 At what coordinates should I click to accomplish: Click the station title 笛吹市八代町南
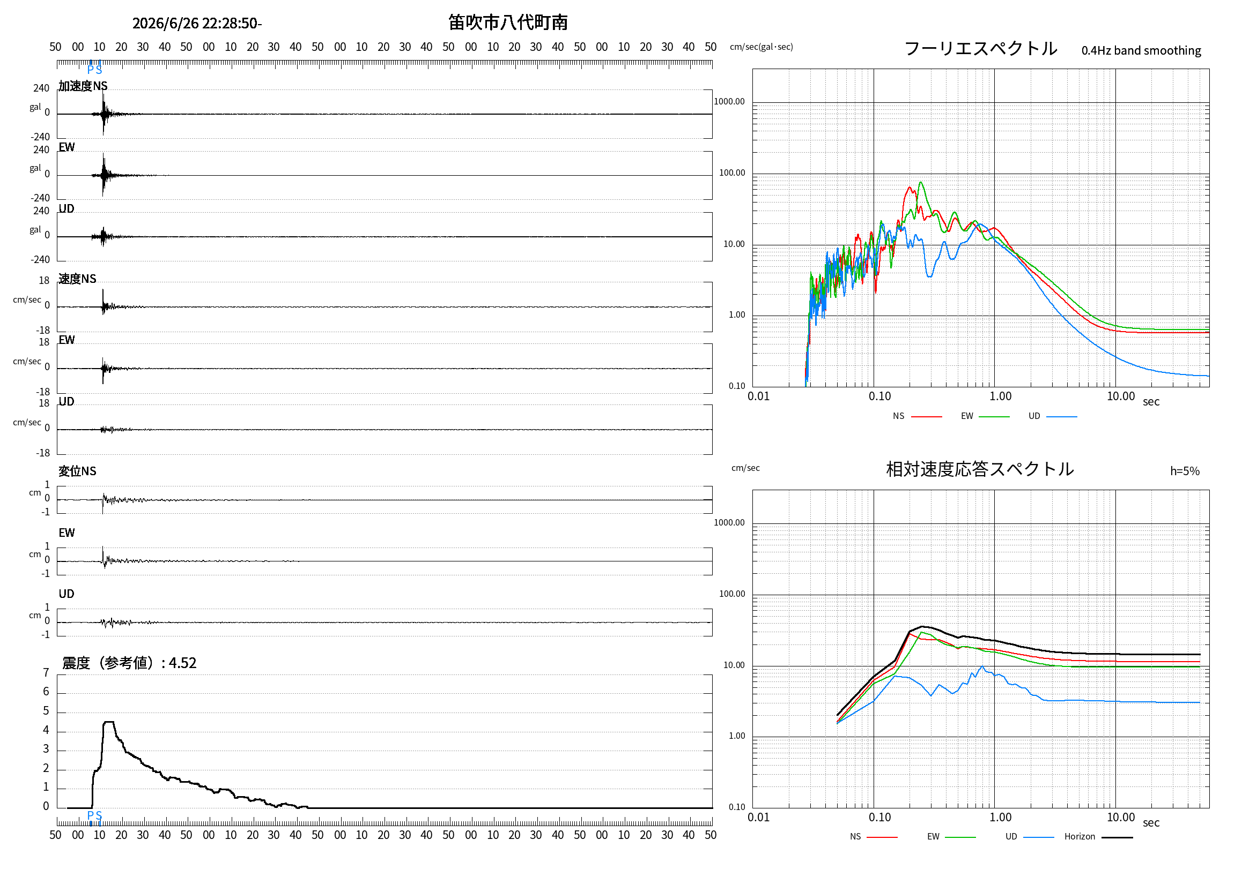click(x=508, y=22)
